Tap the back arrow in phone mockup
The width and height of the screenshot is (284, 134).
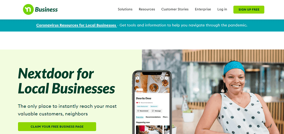tap(138, 78)
